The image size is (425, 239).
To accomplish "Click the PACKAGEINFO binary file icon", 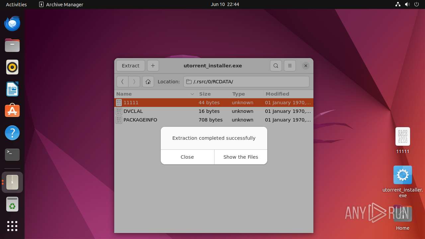I will [119, 120].
